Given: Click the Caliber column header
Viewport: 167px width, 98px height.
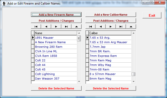Looking at the screenshot, I should [110, 33].
